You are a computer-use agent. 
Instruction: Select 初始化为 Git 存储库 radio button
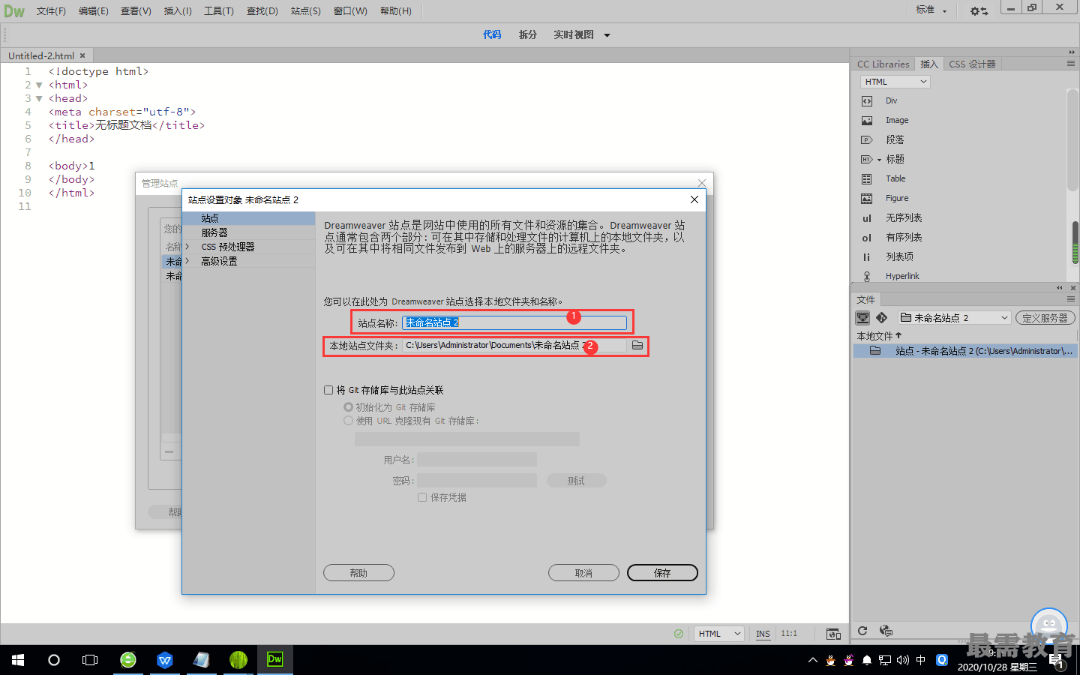pyautogui.click(x=348, y=407)
